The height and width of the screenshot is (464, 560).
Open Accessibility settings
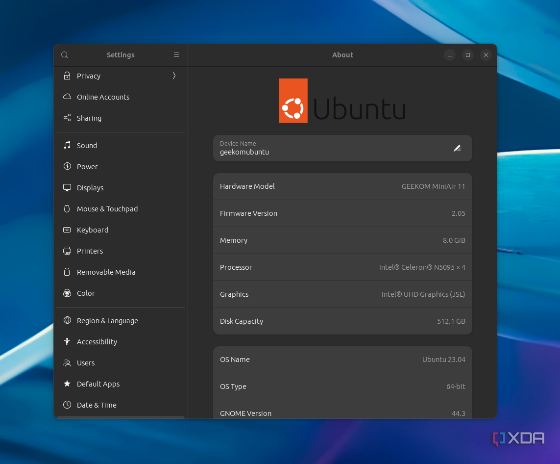coord(97,341)
